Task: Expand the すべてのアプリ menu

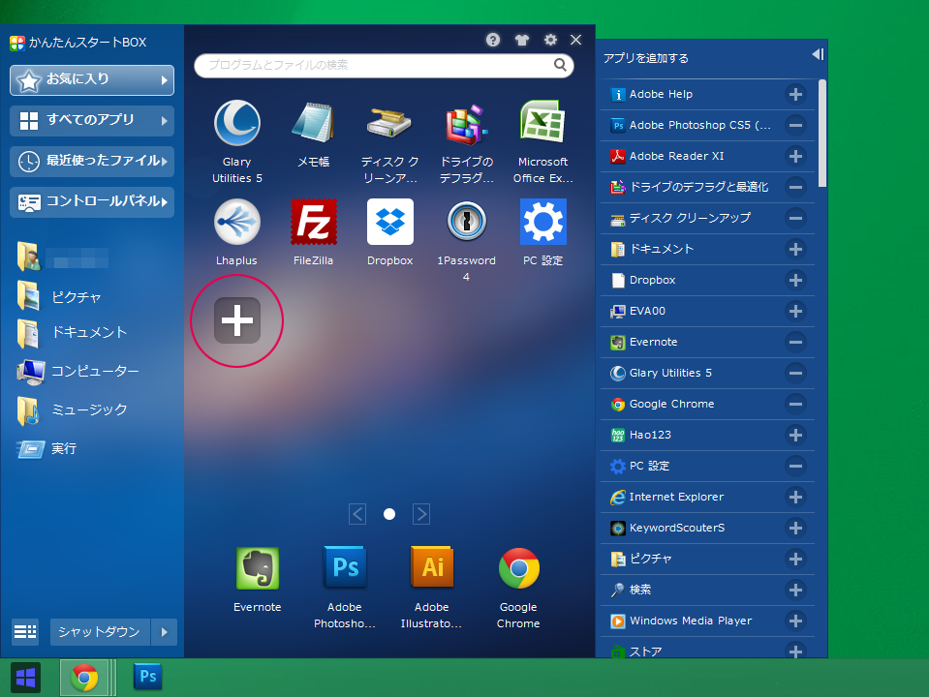Action: (x=92, y=121)
